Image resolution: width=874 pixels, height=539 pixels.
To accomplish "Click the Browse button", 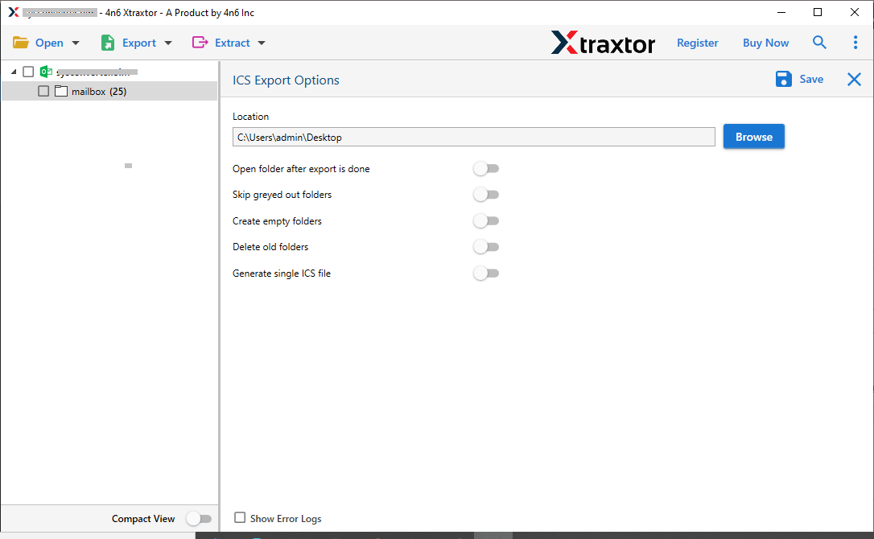I will tap(753, 137).
